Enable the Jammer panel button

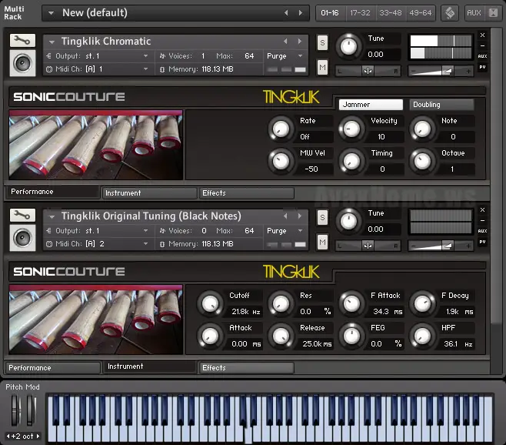coord(371,105)
